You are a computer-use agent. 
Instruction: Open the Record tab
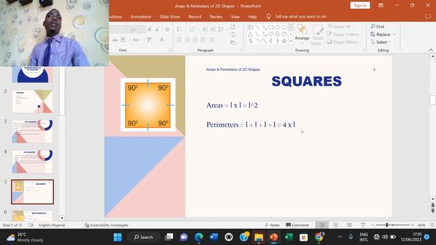(195, 16)
